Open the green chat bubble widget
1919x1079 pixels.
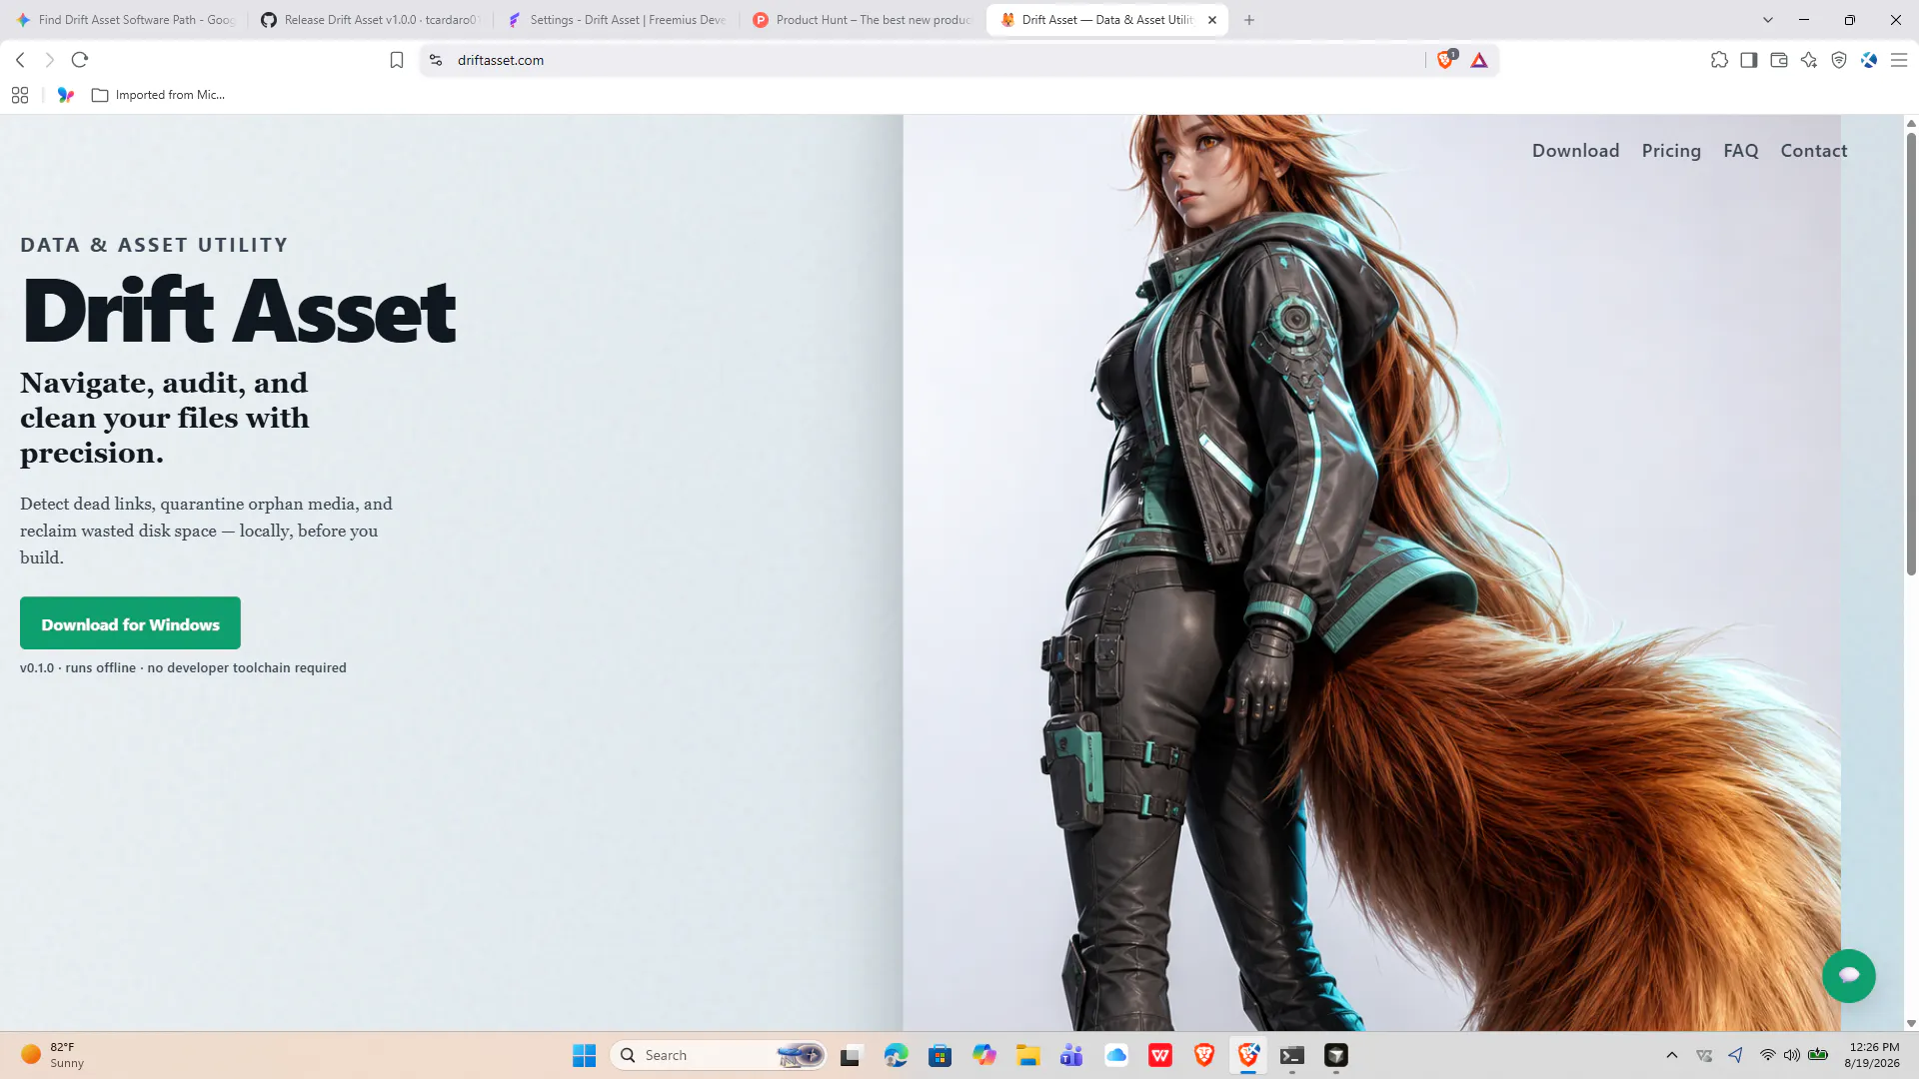[x=1848, y=975]
